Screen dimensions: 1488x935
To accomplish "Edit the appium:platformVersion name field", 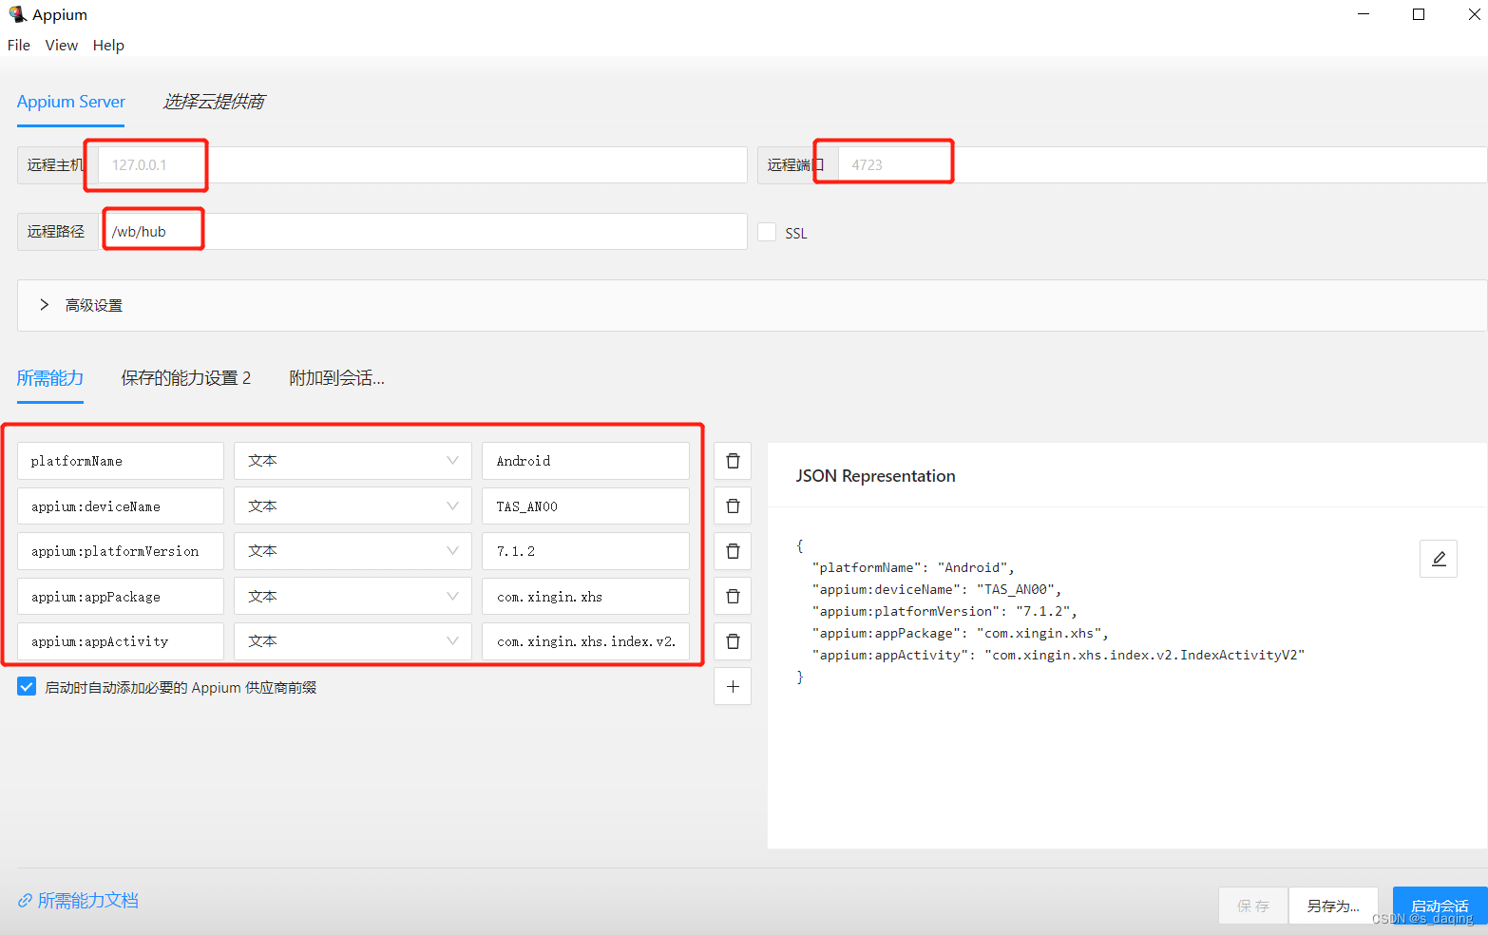I will [121, 551].
